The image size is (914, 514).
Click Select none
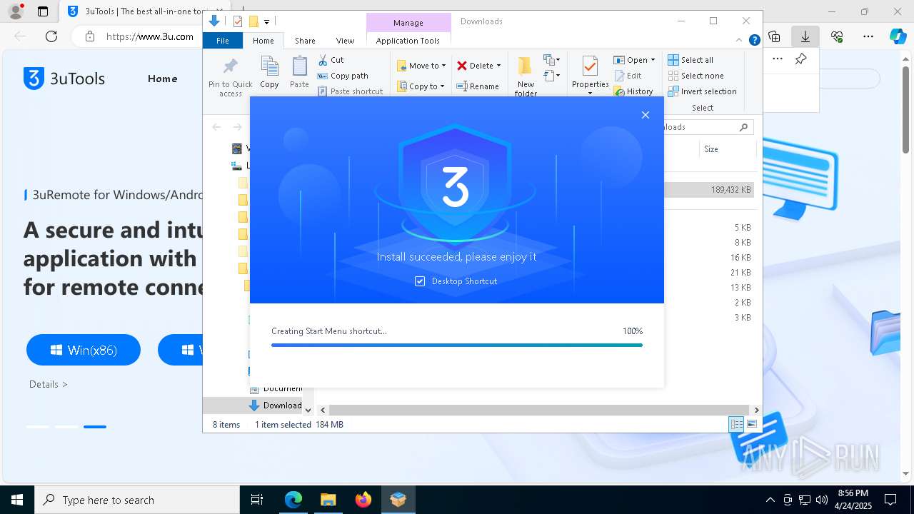[695, 76]
